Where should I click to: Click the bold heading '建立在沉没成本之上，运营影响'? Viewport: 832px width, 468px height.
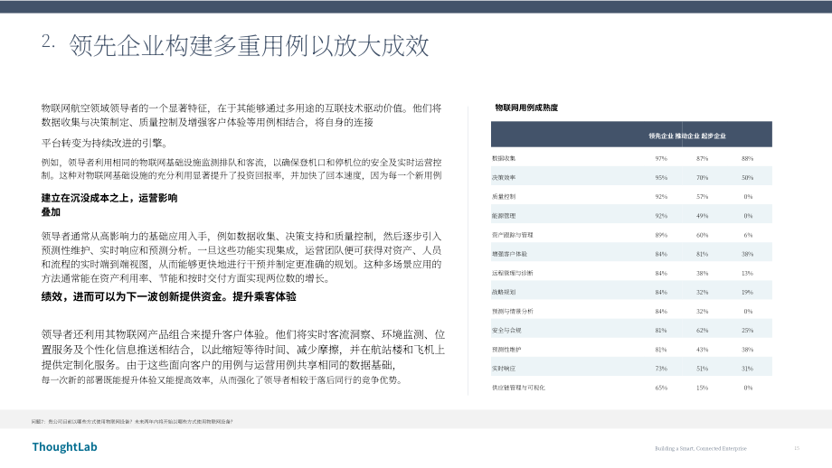point(109,198)
